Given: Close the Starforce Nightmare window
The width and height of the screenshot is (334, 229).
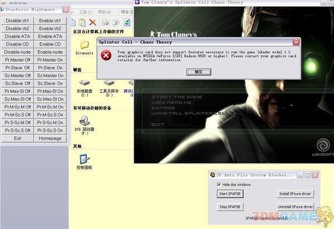Looking at the screenshot, I should 66,10.
